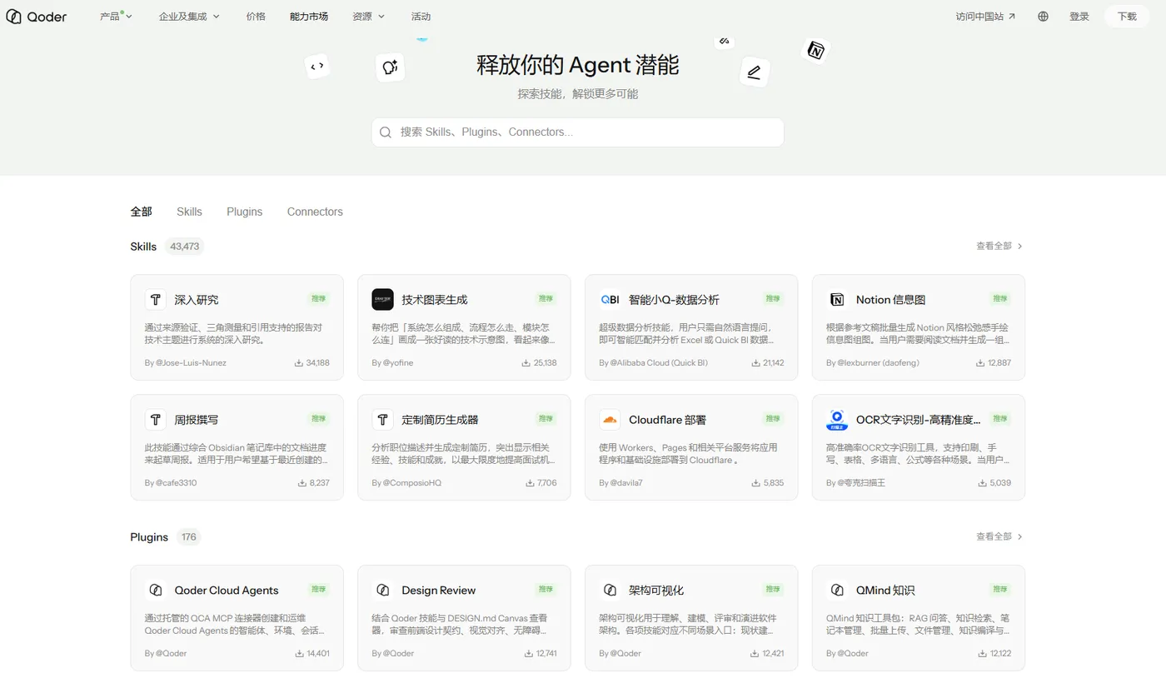Click the 下载 button
1166x678 pixels.
pos(1127,17)
